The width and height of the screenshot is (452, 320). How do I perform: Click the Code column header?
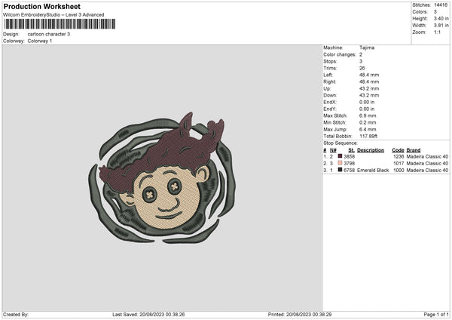click(x=398, y=150)
